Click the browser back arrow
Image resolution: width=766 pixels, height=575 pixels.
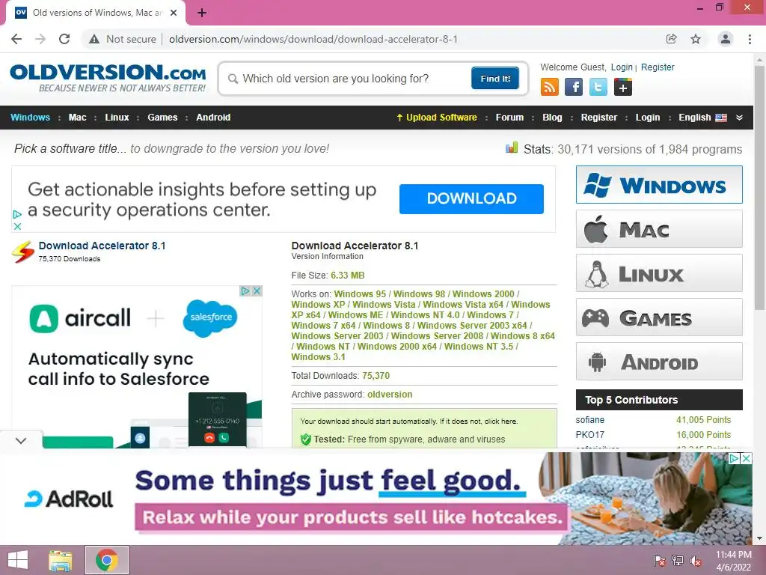(16, 39)
